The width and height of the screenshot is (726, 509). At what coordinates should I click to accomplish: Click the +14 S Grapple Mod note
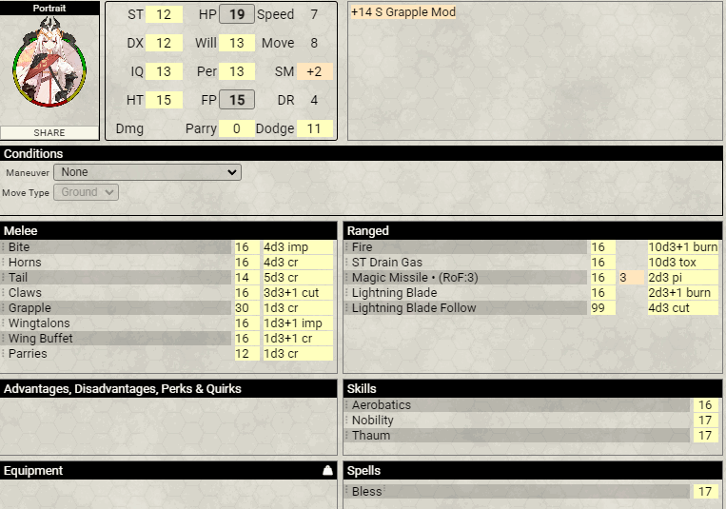click(x=403, y=12)
